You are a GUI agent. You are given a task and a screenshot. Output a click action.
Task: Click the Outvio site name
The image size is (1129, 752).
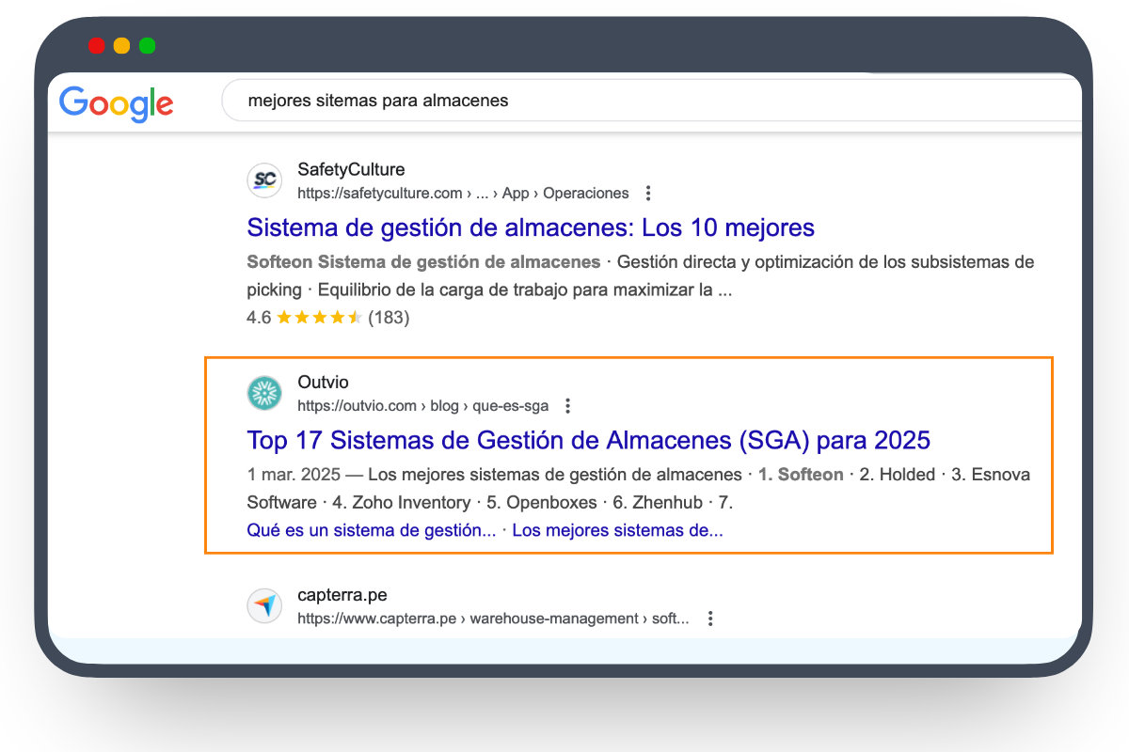click(323, 383)
